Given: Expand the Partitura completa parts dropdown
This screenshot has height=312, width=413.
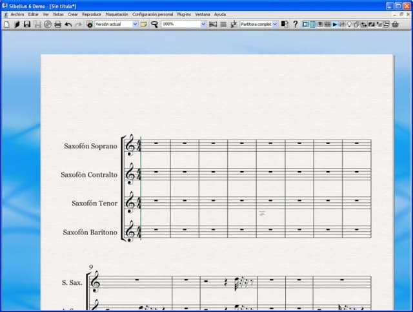Looking at the screenshot, I should pyautogui.click(x=275, y=24).
